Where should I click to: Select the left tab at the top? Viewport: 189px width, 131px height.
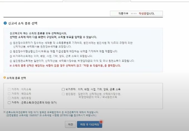point(31,1)
